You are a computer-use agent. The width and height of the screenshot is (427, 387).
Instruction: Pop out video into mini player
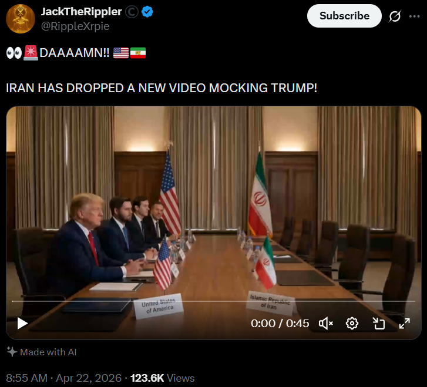pyautogui.click(x=378, y=324)
